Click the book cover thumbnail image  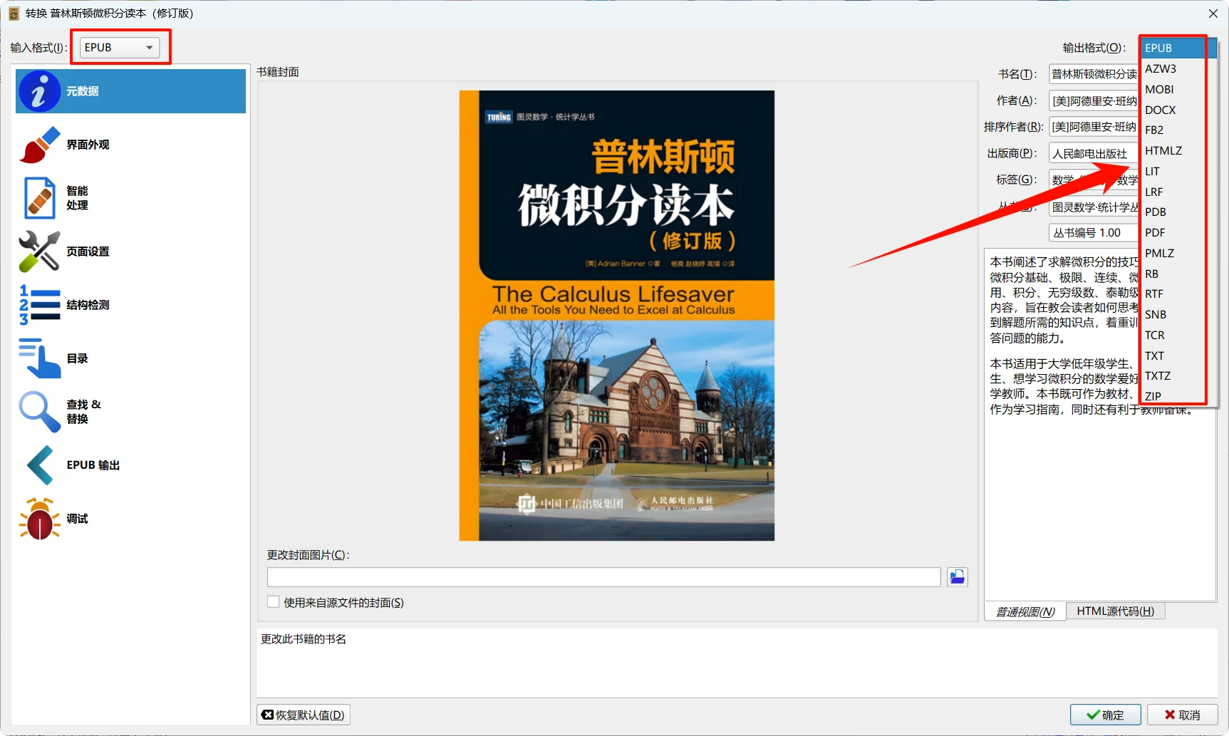click(x=616, y=316)
